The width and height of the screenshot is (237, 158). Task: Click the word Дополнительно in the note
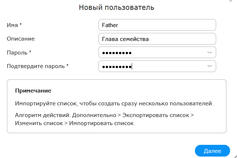click(94, 115)
